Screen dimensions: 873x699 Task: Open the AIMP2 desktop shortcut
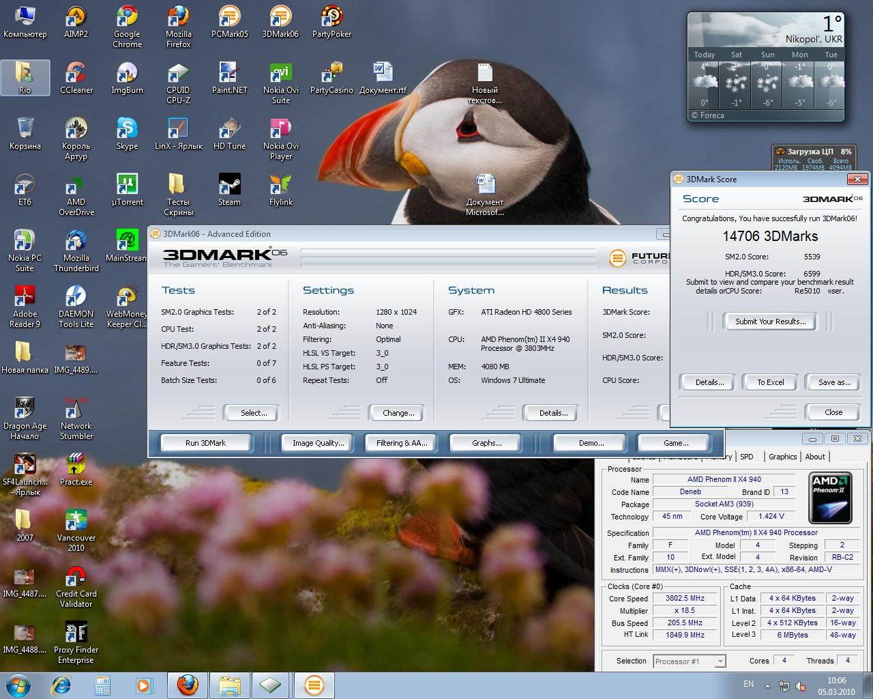tap(76, 22)
